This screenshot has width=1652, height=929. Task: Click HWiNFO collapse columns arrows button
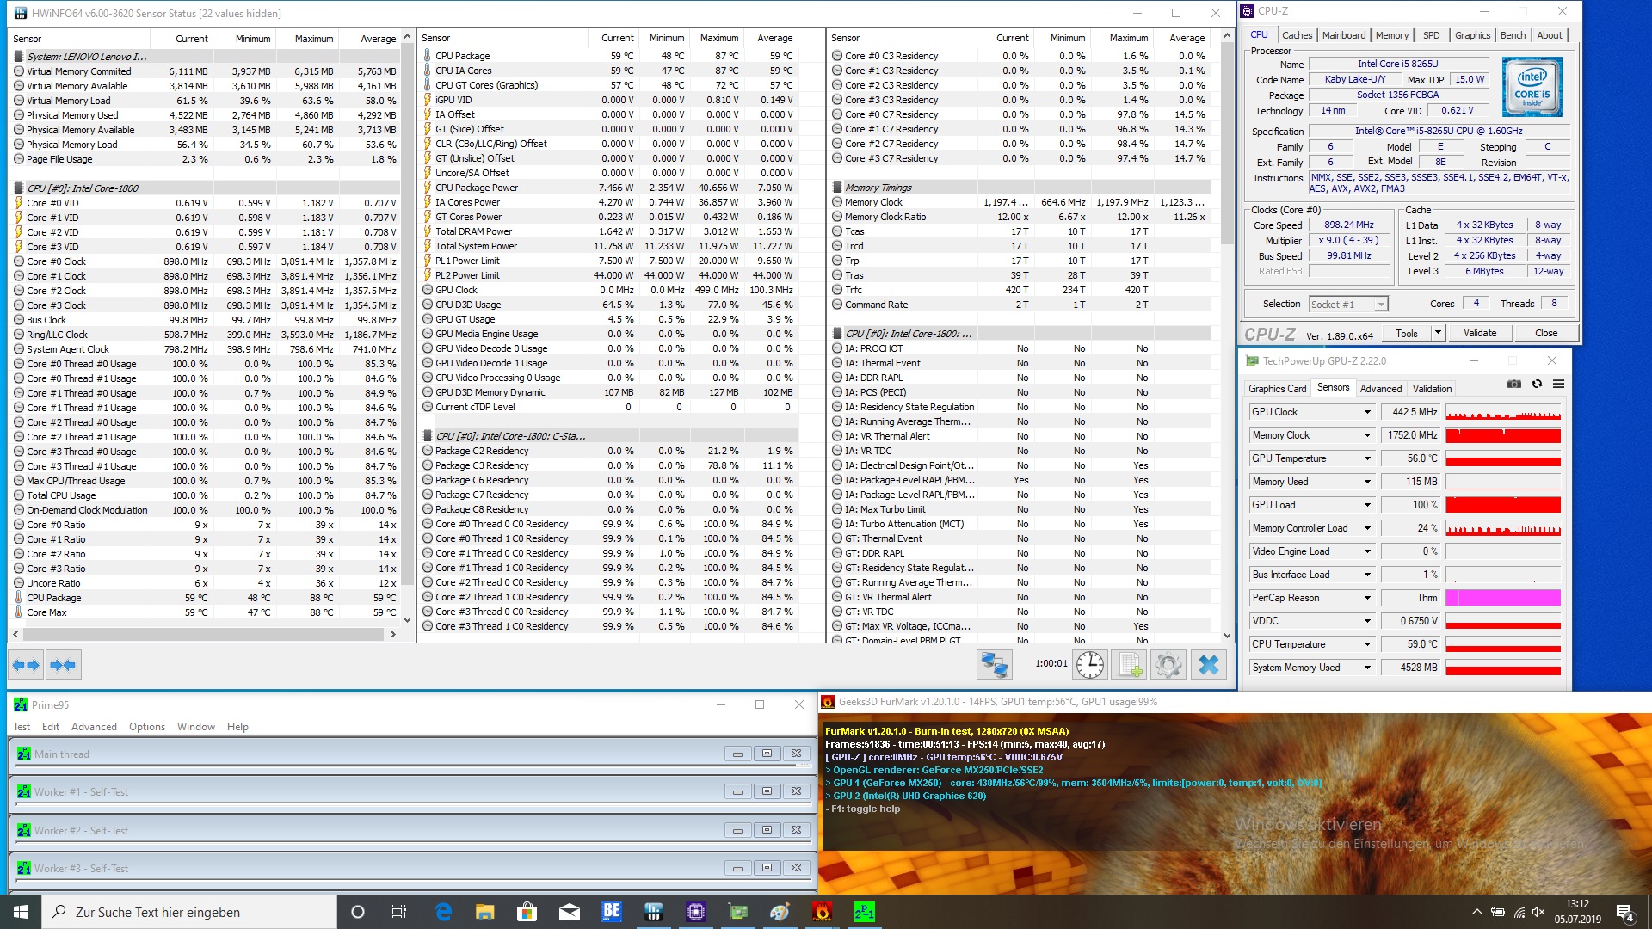coord(63,664)
